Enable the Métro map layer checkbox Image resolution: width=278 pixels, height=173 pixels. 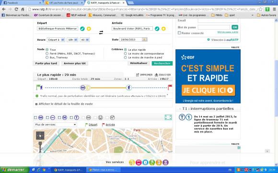point(59,118)
